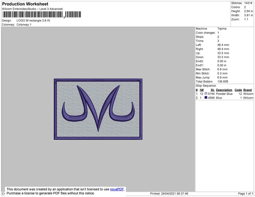The height and width of the screenshot is (197, 255).
Task: Open the novaPDF link
Action: coord(117,189)
